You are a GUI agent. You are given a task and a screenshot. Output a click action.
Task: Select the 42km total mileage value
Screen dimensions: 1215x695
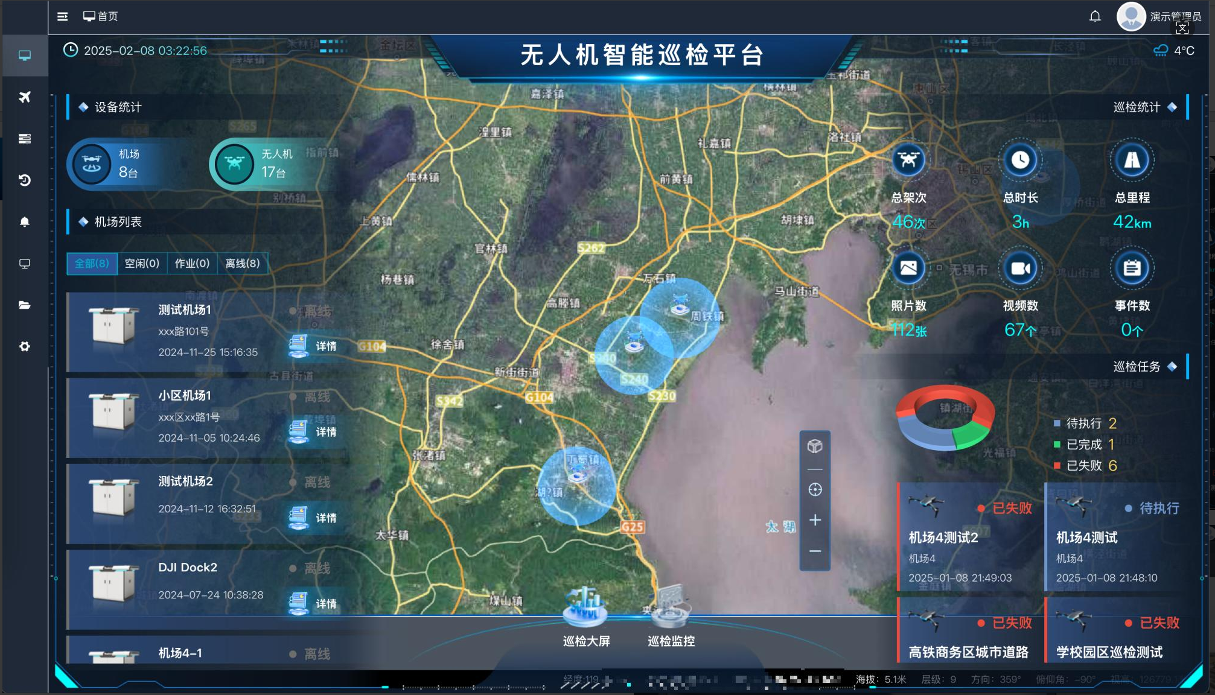(1132, 222)
